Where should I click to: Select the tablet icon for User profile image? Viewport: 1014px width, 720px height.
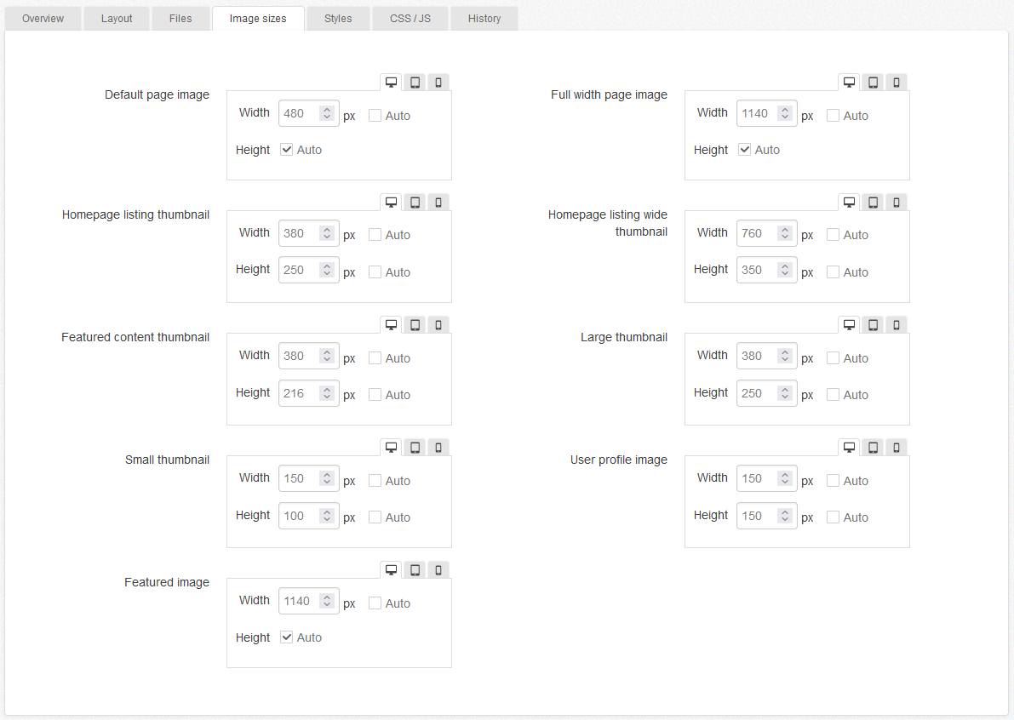pyautogui.click(x=872, y=447)
